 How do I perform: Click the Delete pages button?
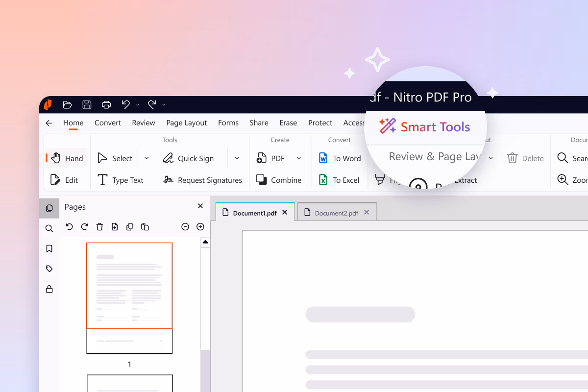tap(525, 158)
